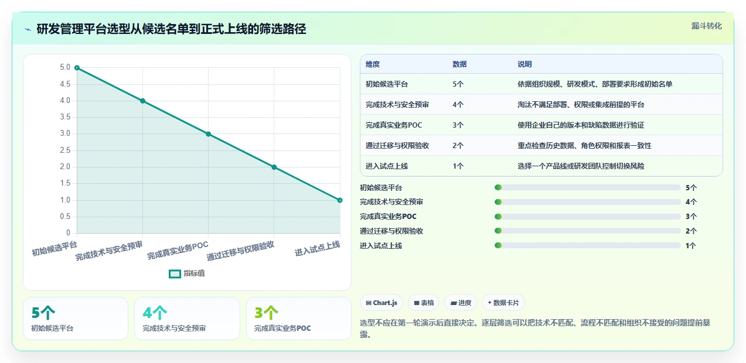This screenshot has width=746, height=363.
Task: Click the x-axis label 完成真实业务POC
Action: point(178,251)
